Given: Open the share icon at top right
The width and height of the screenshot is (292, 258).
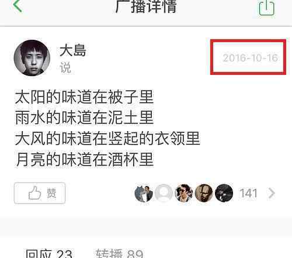Looking at the screenshot, I should pyautogui.click(x=266, y=8).
